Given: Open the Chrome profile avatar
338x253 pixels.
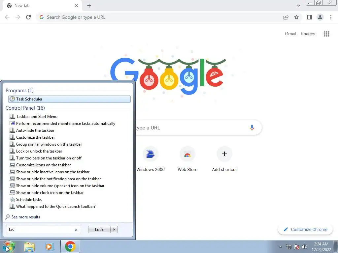Looking at the screenshot, I should pos(320,17).
